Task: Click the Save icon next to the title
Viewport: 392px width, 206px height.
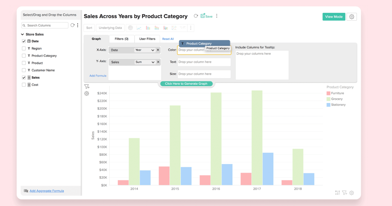Action: (203, 16)
